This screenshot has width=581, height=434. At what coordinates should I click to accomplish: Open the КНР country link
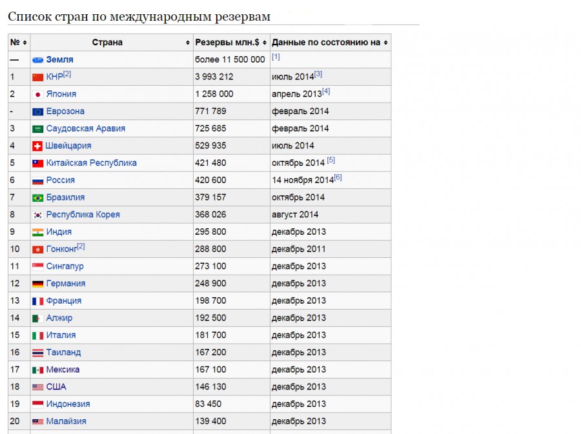click(x=54, y=77)
